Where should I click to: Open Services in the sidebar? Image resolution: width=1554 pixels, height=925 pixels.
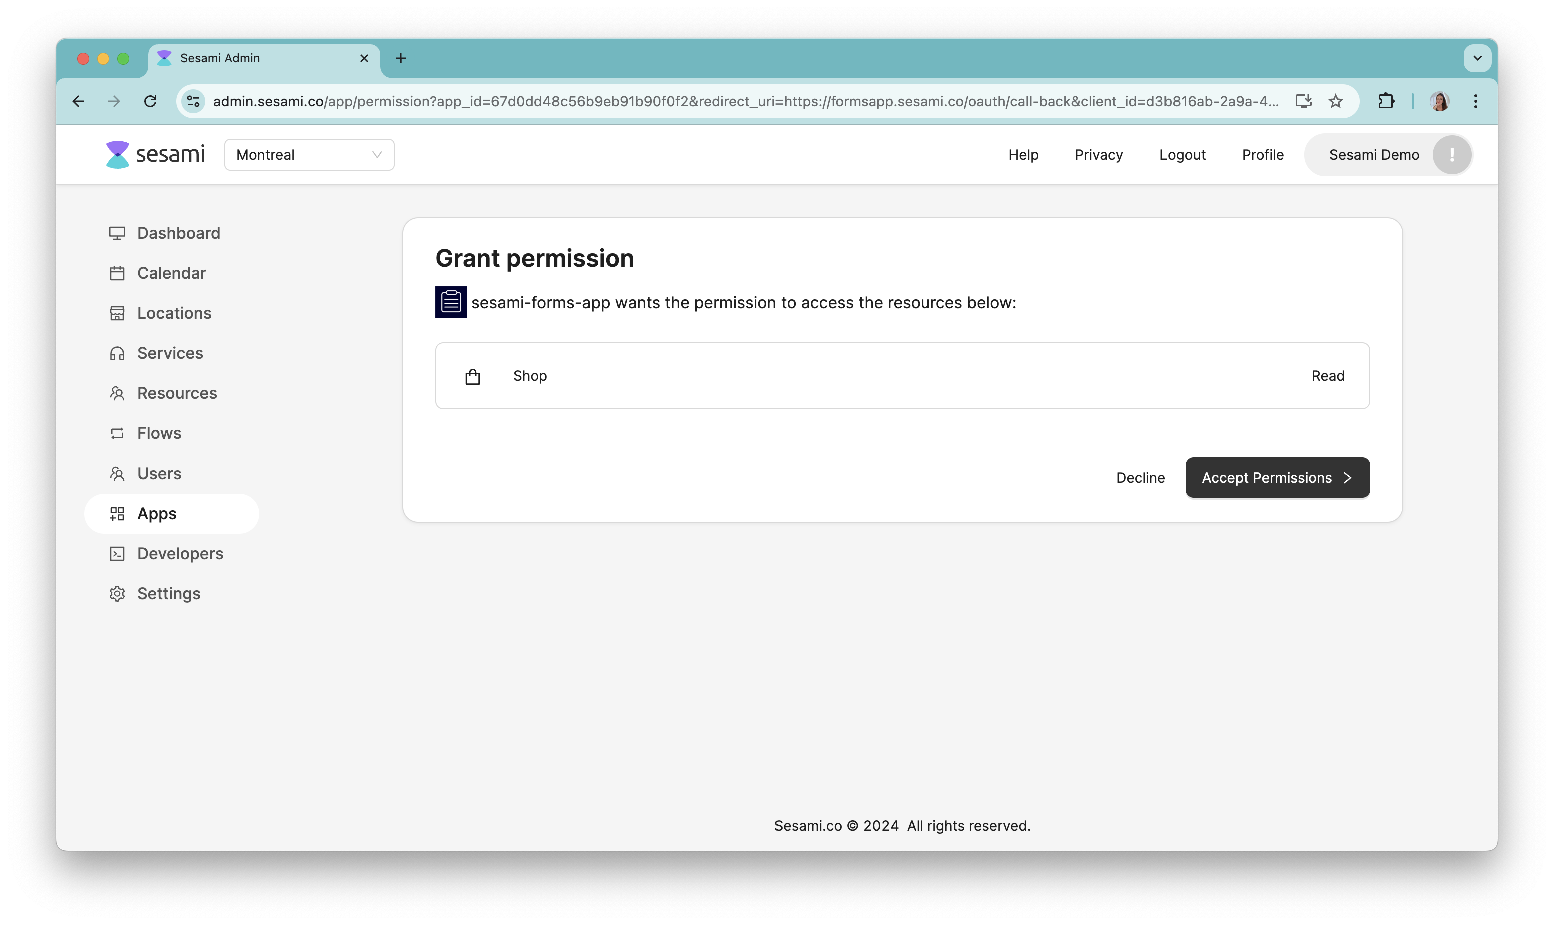[x=170, y=353]
